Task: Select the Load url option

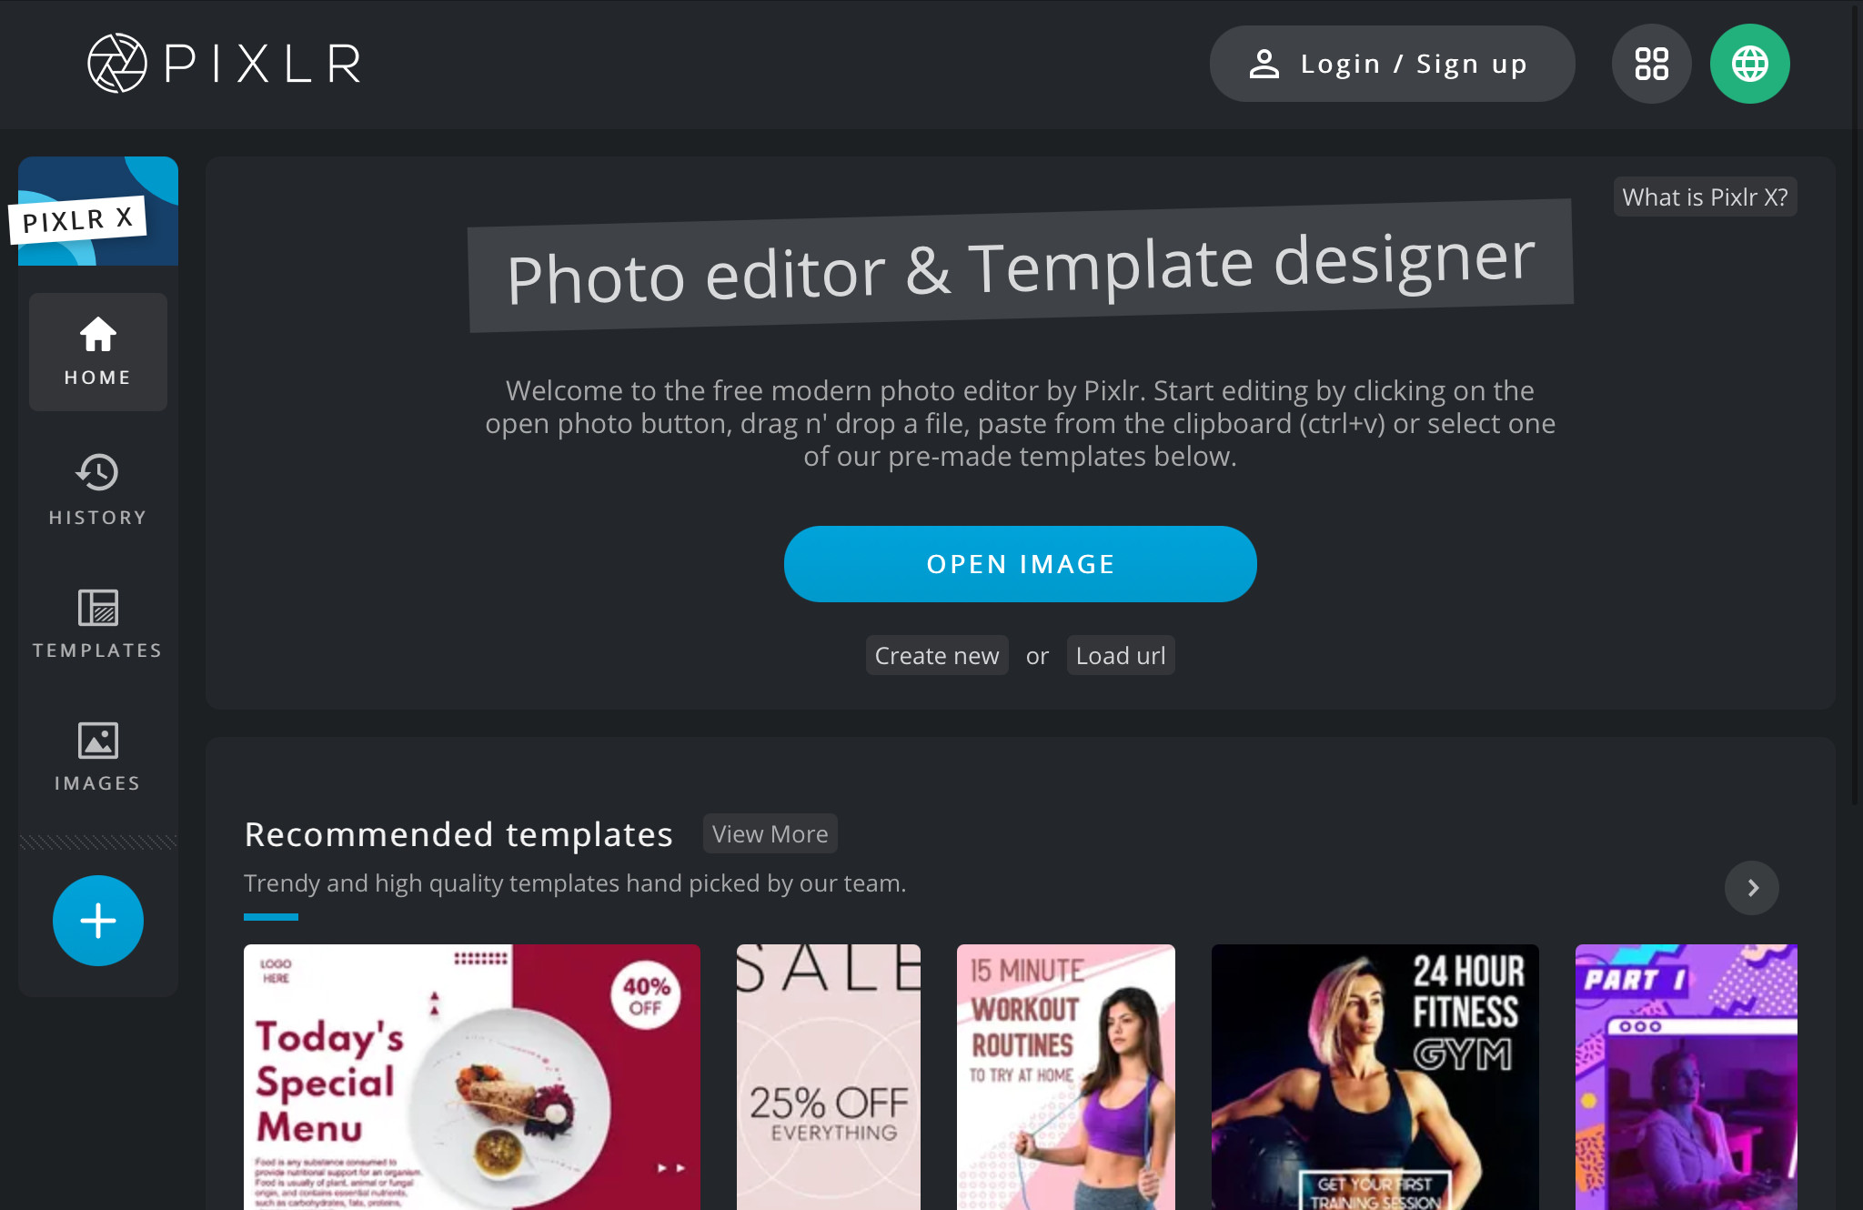Action: coord(1119,656)
